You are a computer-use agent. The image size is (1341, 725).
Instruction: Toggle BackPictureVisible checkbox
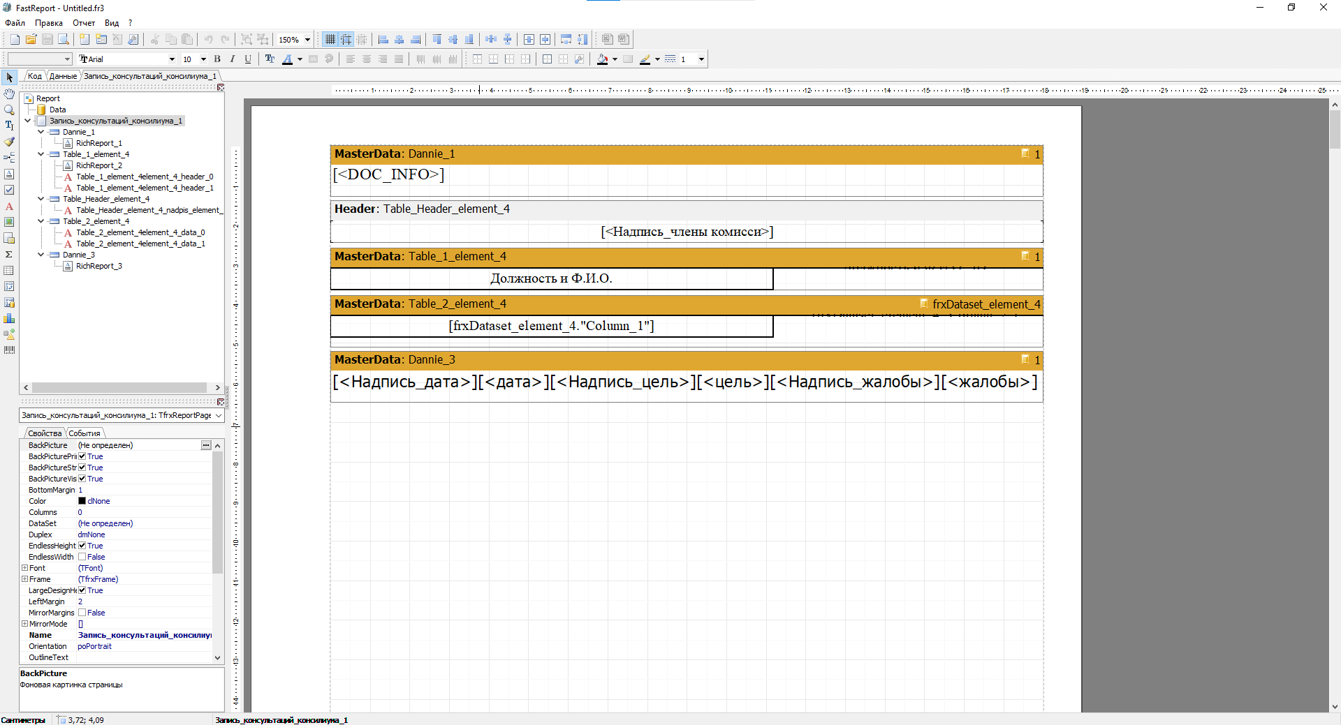click(x=82, y=479)
